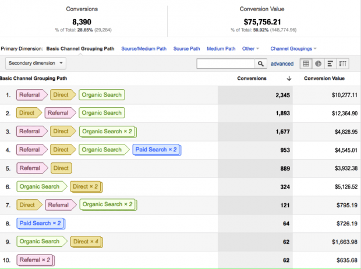Open advanced filter link
Screen dimensions: 361x269
[282, 63]
